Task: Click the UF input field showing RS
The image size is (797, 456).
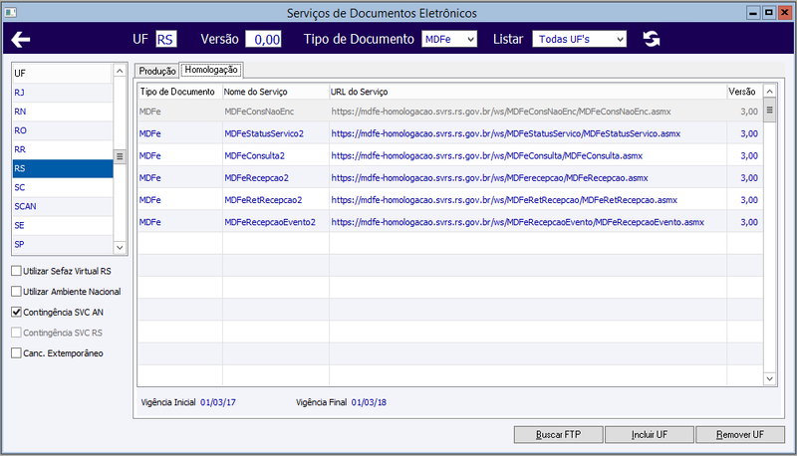Action: coord(165,39)
